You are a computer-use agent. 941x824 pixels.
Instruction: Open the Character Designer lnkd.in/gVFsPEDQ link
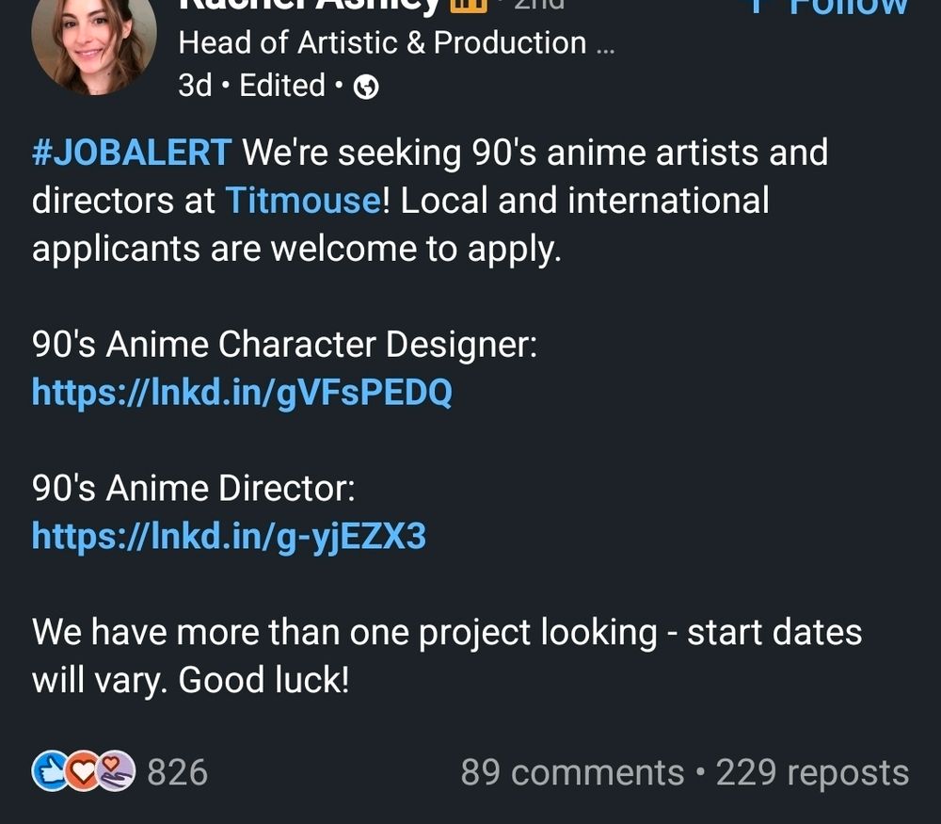point(242,393)
